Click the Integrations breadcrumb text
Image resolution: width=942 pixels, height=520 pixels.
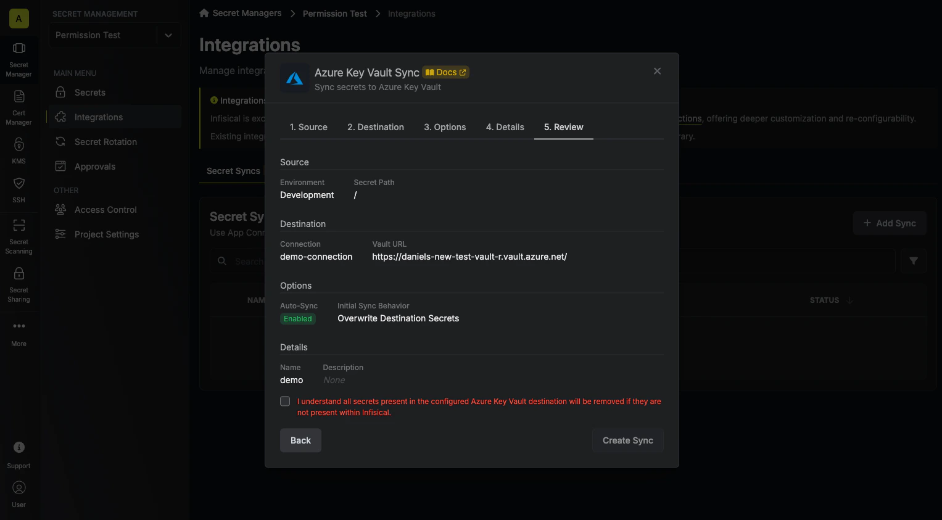(411, 14)
